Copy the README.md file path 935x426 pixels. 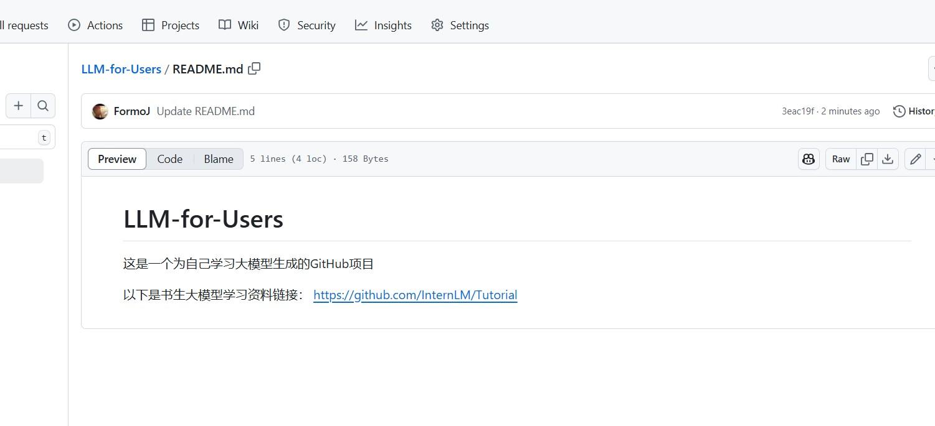coord(254,68)
